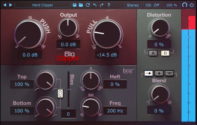Open help with question mark icon
Image resolution: width=197 pixels, height=125 pixels.
tap(109, 5)
